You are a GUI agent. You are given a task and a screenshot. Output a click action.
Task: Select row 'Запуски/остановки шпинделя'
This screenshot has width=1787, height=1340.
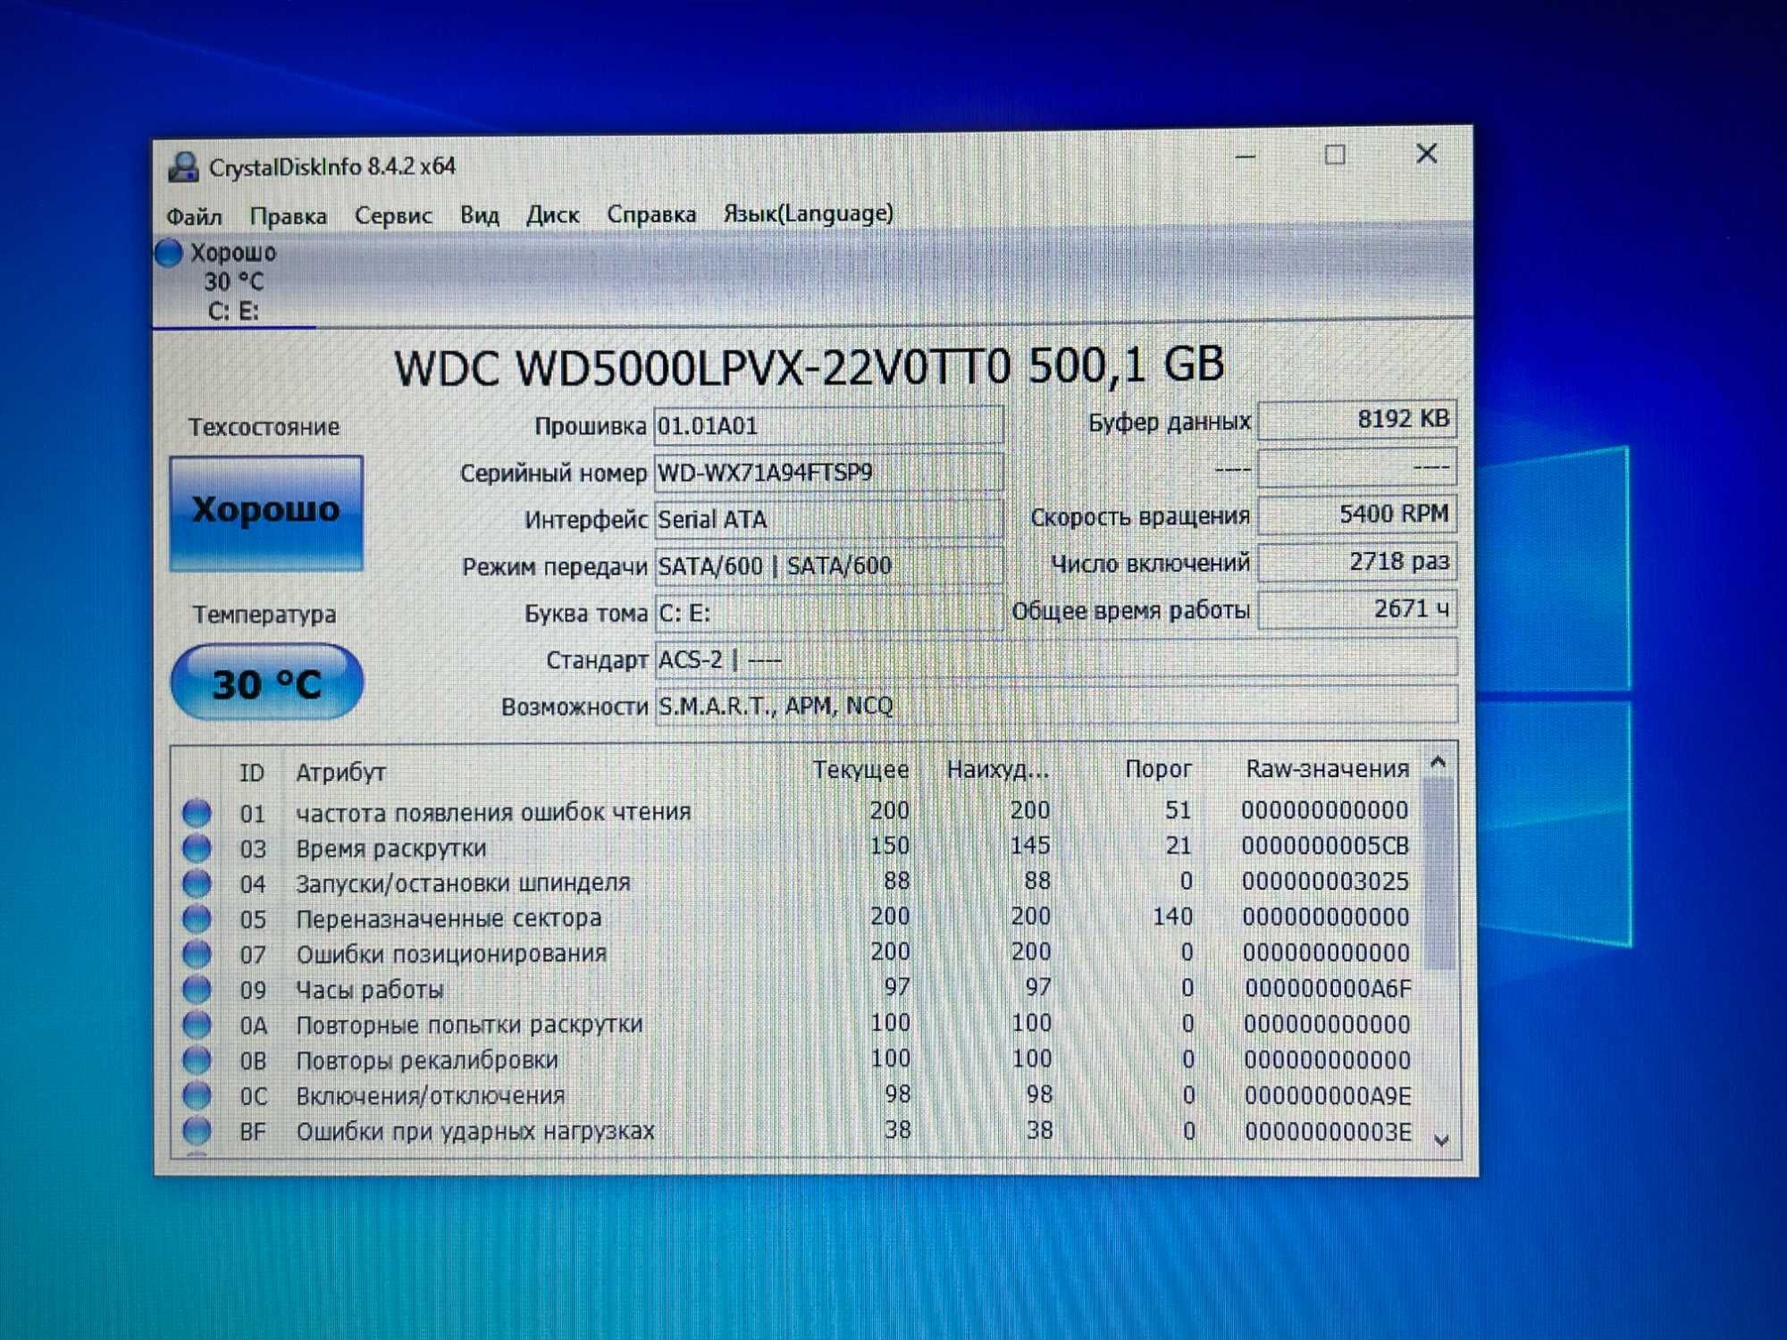click(797, 883)
